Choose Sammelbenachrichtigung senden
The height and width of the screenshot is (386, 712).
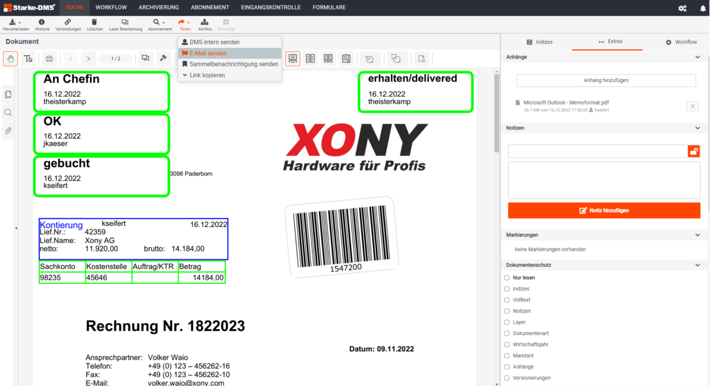pyautogui.click(x=230, y=64)
